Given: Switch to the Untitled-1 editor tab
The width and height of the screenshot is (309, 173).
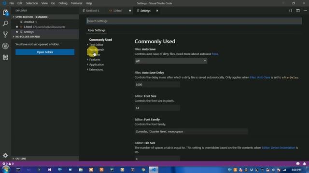Looking at the screenshot, I should pos(93,11).
